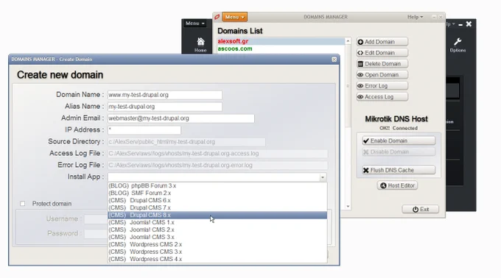Close the dark main window

(x=469, y=24)
